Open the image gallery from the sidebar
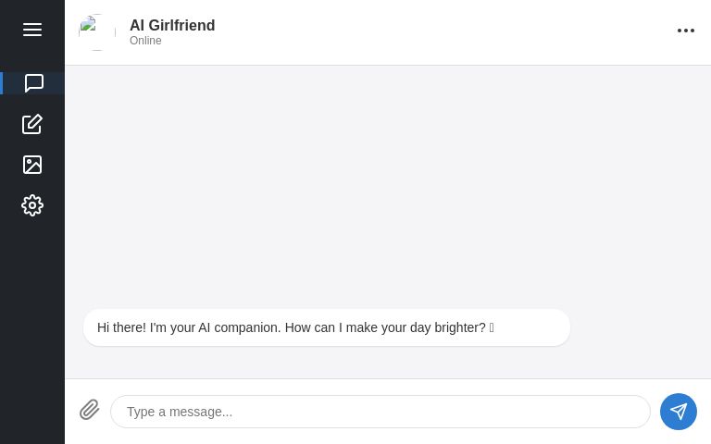The width and height of the screenshot is (711, 444). tap(32, 165)
